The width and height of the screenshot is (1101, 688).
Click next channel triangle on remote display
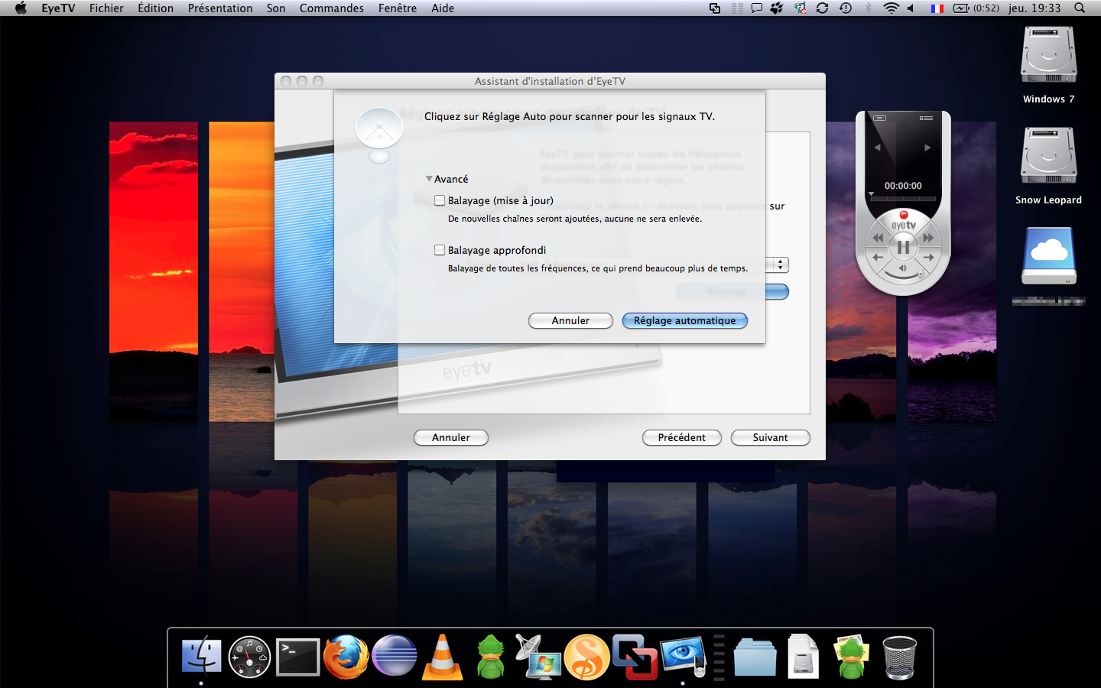[x=927, y=148]
